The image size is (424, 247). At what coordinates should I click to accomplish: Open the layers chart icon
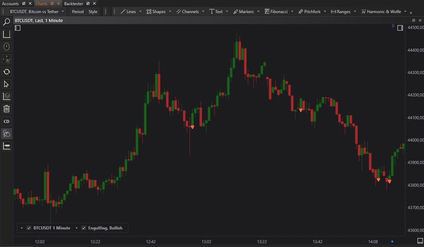[x=7, y=96]
